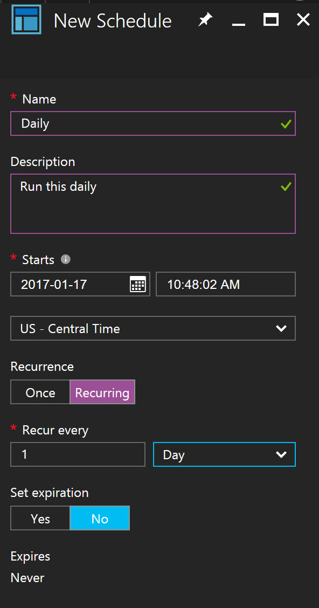This screenshot has height=608, width=319.
Task: Select Once recurrence option
Action: coord(40,392)
